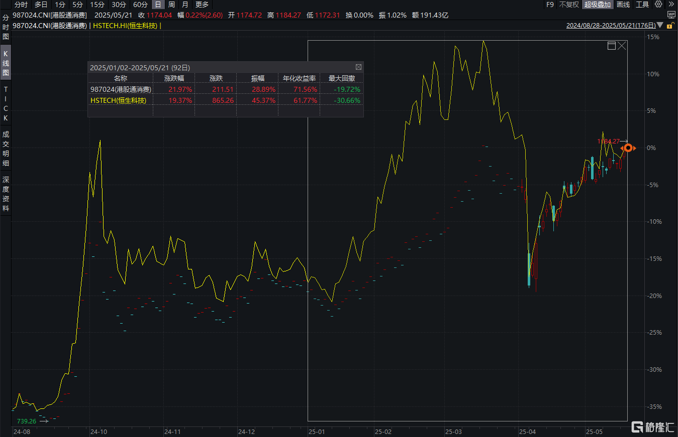Open the 画线 drawing tools
Image resolution: width=678 pixels, height=437 pixels.
(623, 5)
